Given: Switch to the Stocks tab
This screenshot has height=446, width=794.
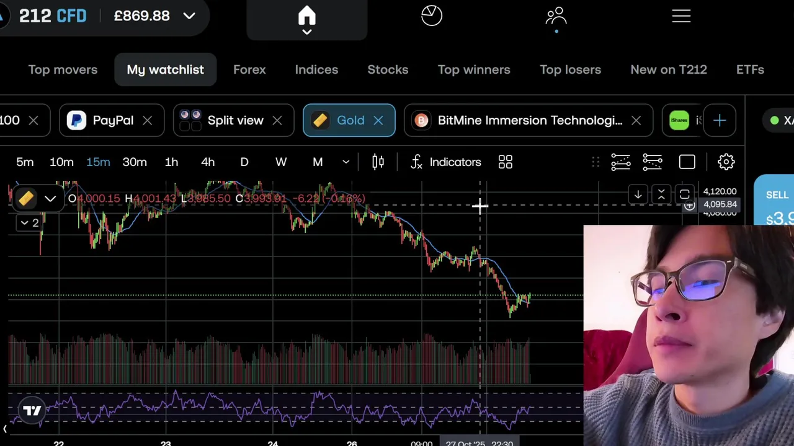Looking at the screenshot, I should pos(388,69).
